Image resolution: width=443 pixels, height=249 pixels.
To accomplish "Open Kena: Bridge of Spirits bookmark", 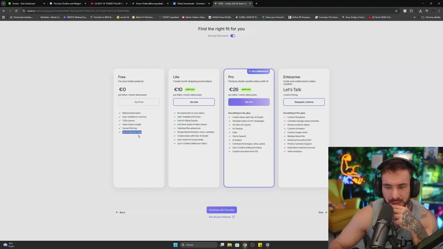I will 354,17.
